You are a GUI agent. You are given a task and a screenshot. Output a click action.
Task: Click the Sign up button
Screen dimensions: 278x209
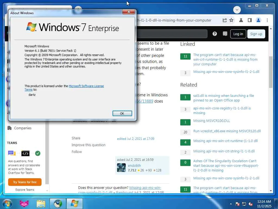click(256, 34)
